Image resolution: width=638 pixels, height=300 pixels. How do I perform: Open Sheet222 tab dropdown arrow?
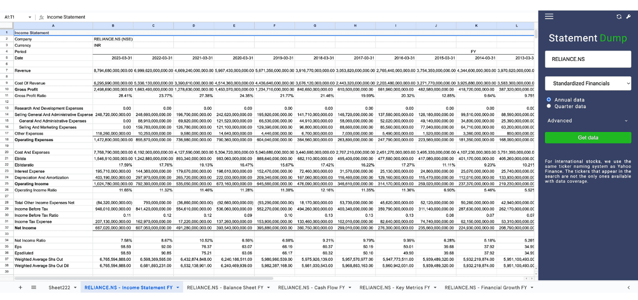click(x=75, y=288)
